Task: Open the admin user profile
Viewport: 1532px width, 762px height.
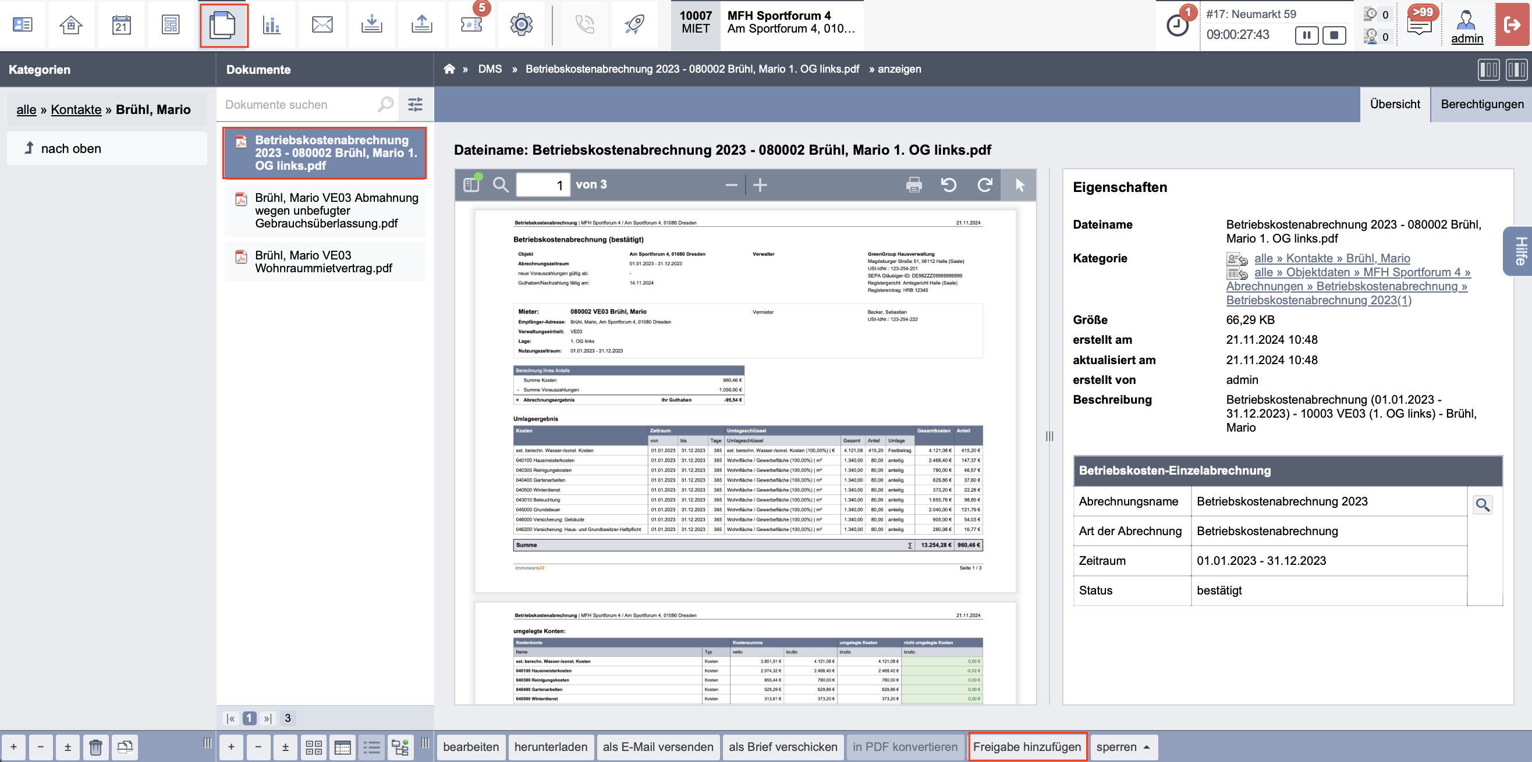Action: 1467,27
